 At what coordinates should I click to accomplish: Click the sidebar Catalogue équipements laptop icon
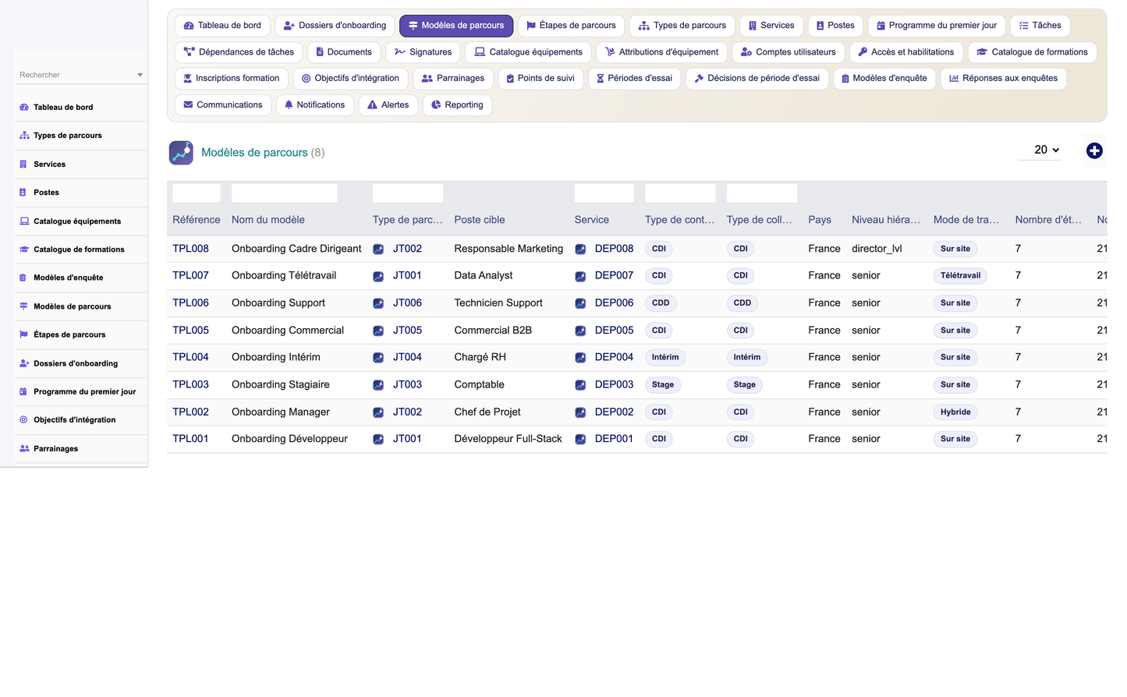pyautogui.click(x=24, y=221)
